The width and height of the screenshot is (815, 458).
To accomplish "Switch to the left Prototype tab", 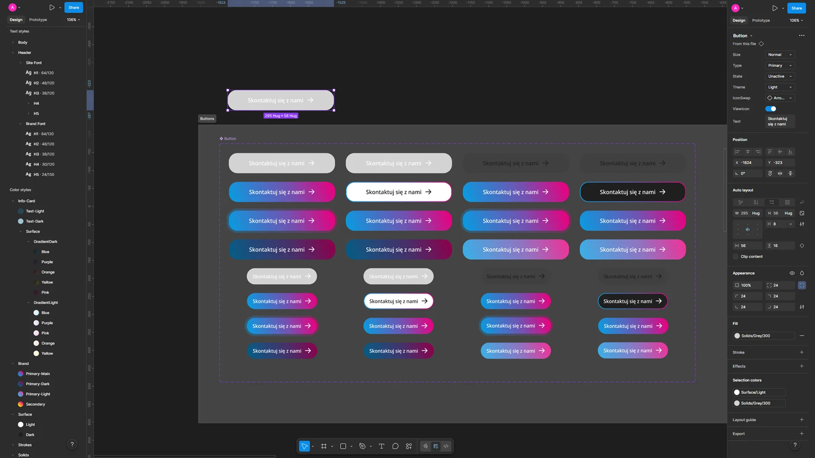I will click(x=38, y=20).
